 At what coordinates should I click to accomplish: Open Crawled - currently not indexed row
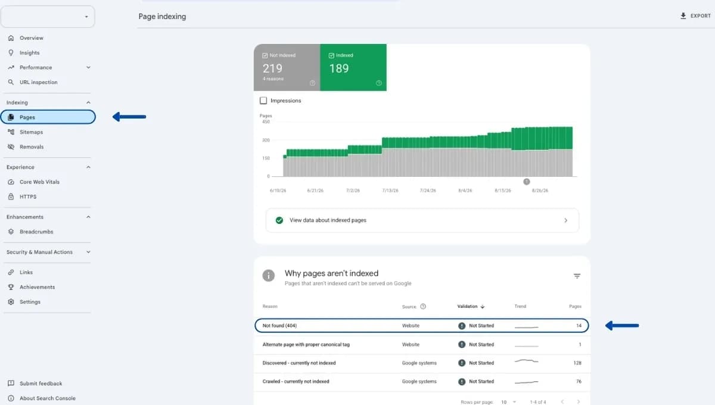pyautogui.click(x=421, y=381)
